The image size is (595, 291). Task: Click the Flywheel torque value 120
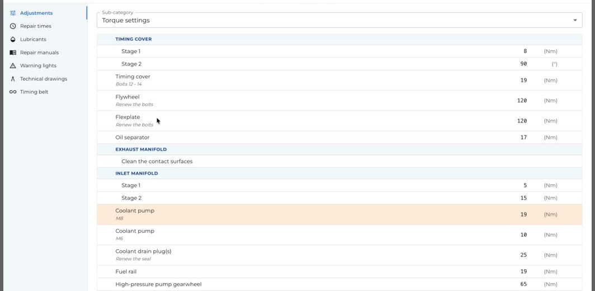point(522,101)
